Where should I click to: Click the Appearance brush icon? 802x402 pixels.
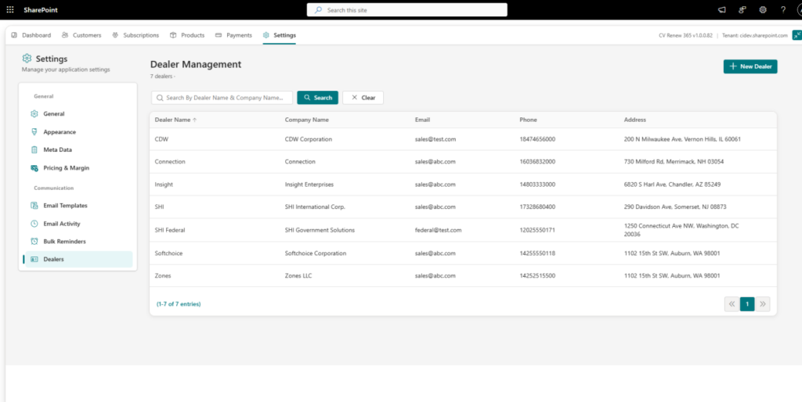click(34, 132)
